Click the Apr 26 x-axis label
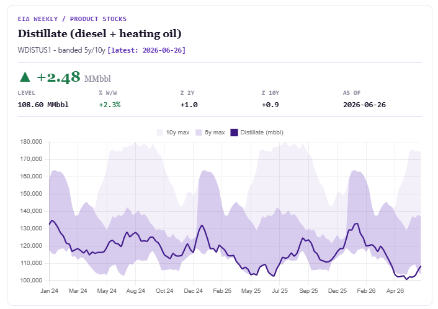438x309 pixels. pos(395,291)
